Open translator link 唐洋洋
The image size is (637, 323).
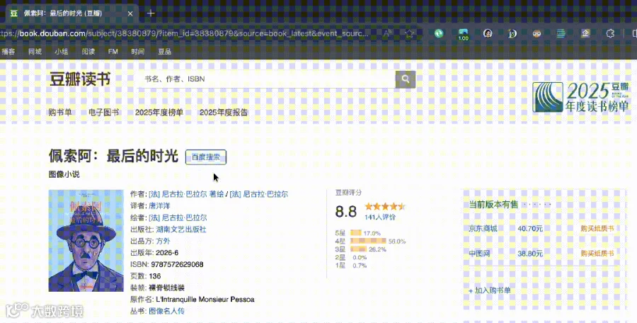click(x=159, y=206)
